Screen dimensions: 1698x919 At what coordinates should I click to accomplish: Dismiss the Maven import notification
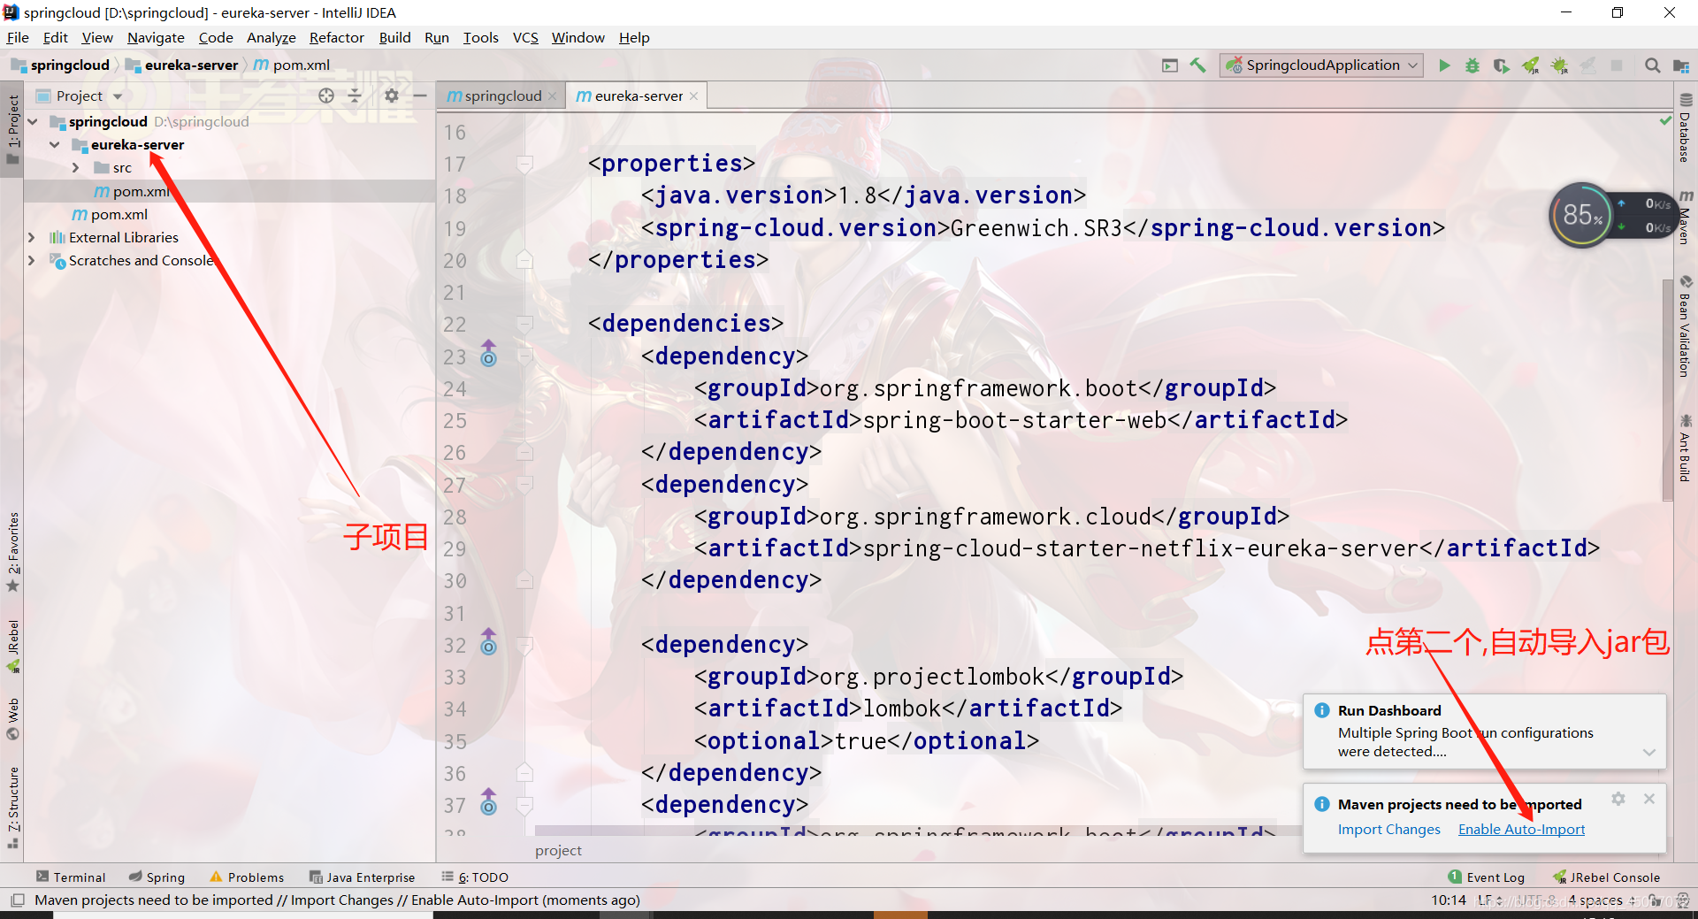tap(1649, 799)
